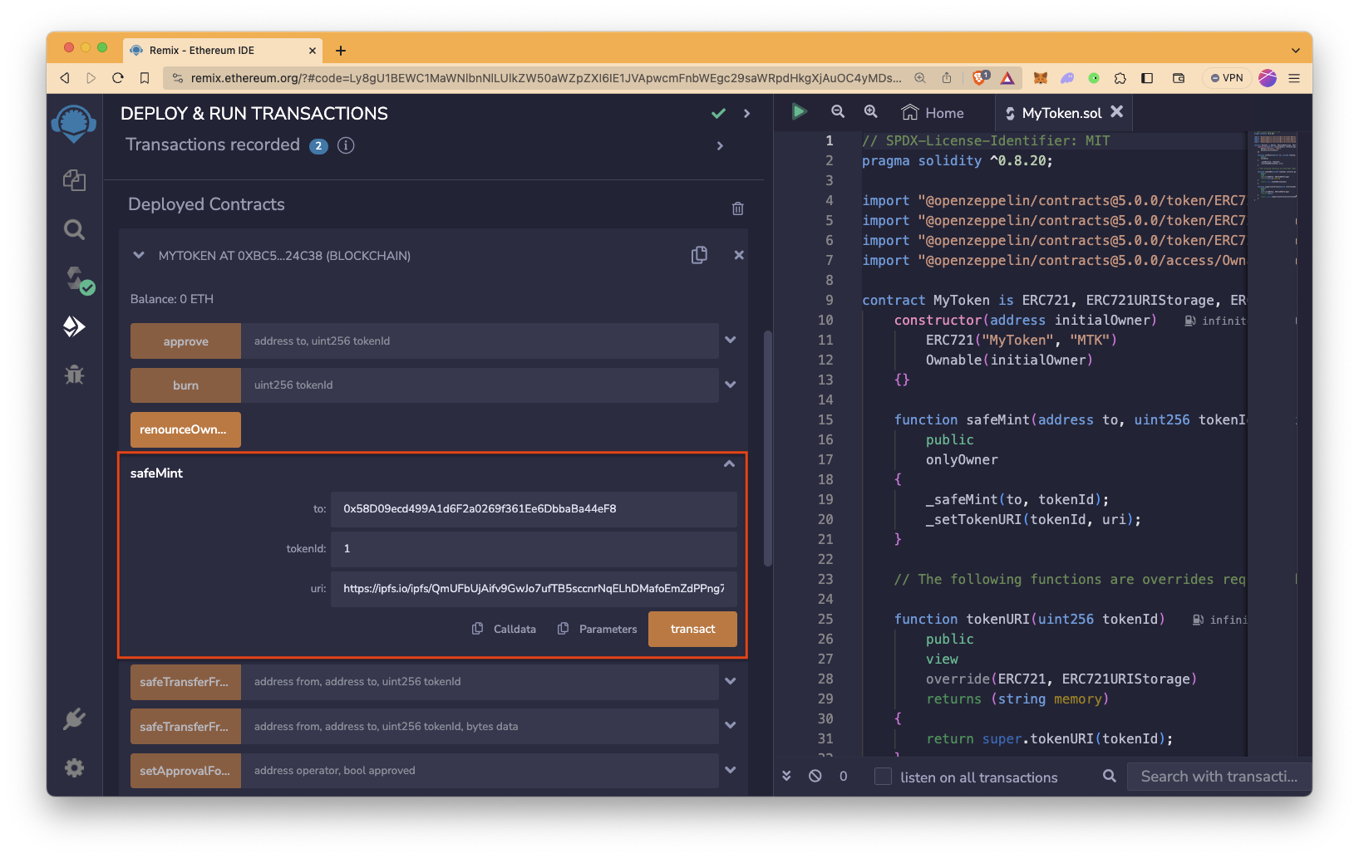Copy Parameters for safeMint
The height and width of the screenshot is (858, 1359).
coord(597,629)
